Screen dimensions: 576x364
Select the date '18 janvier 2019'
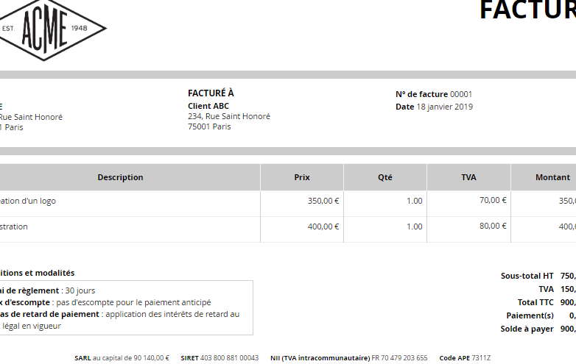(x=444, y=107)
